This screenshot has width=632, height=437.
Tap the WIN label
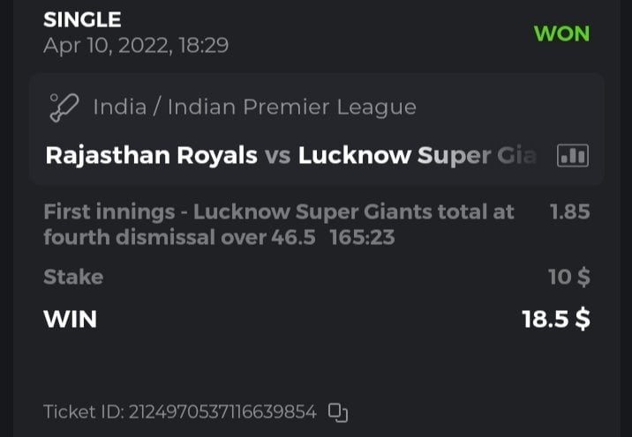pyautogui.click(x=70, y=318)
